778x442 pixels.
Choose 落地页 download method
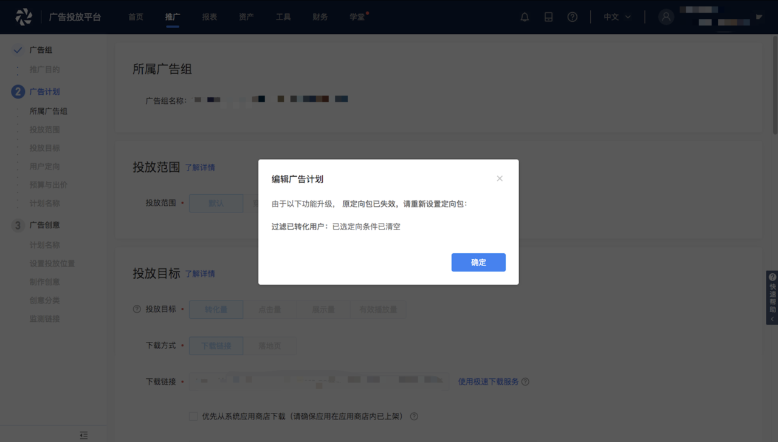point(270,346)
